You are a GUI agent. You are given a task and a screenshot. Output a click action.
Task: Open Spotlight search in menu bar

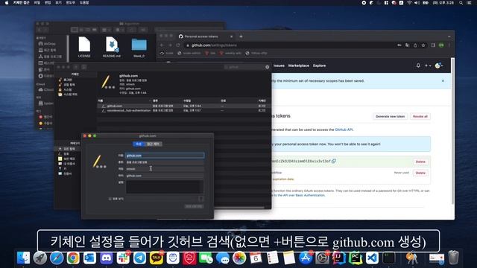[x=461, y=3]
